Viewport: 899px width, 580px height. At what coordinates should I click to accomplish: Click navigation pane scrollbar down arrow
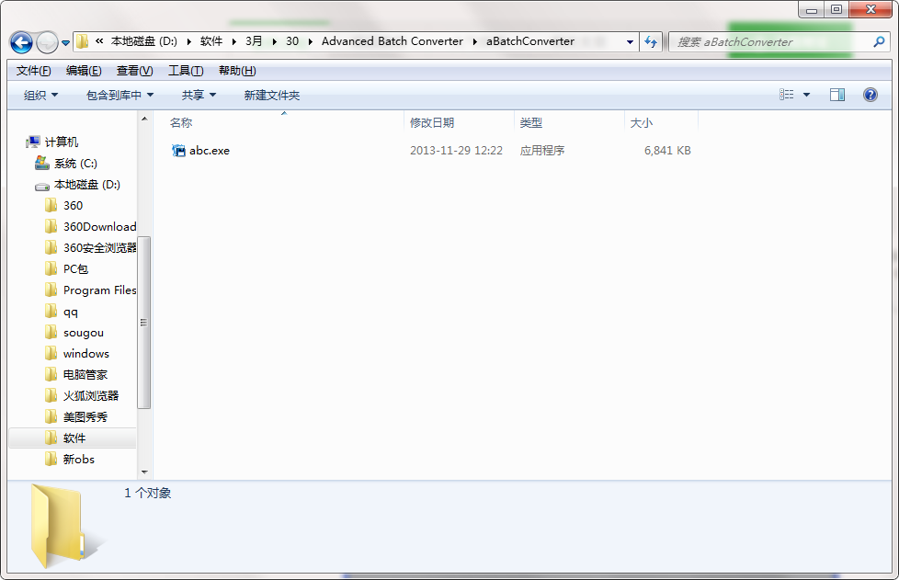(x=144, y=472)
